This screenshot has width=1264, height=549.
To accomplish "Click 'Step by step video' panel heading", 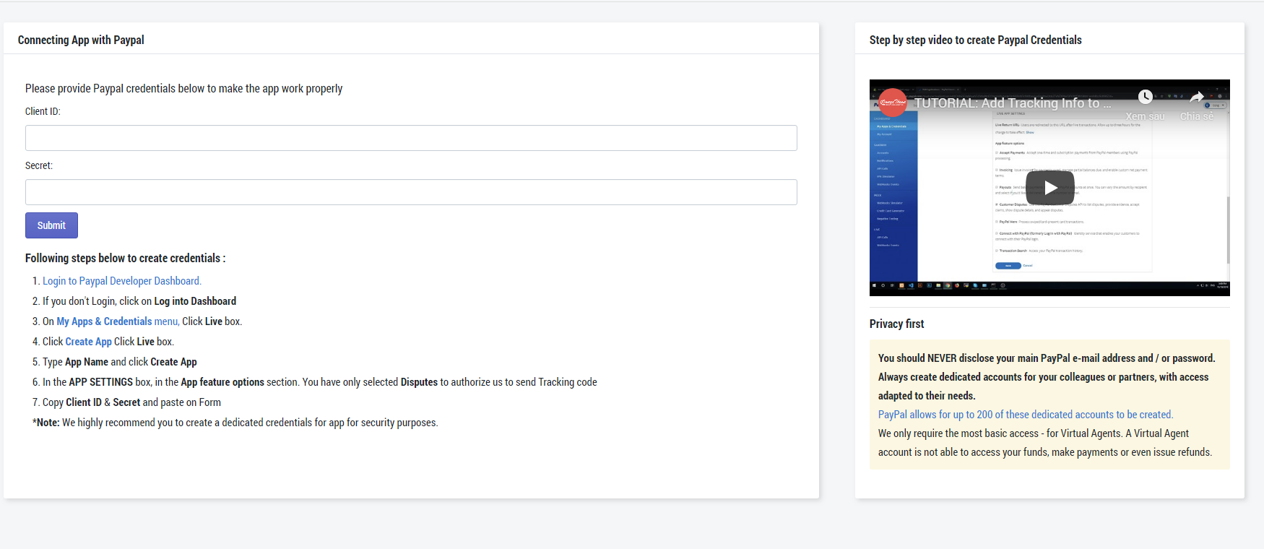I will pos(975,40).
